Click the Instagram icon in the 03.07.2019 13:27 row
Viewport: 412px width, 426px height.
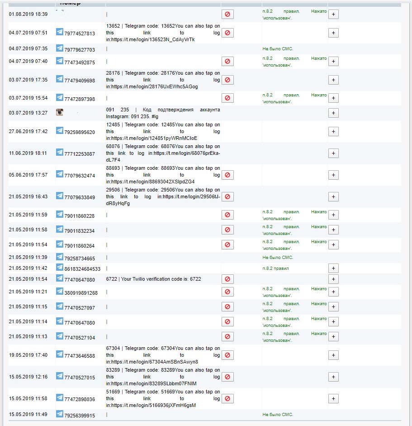pyautogui.click(x=60, y=112)
